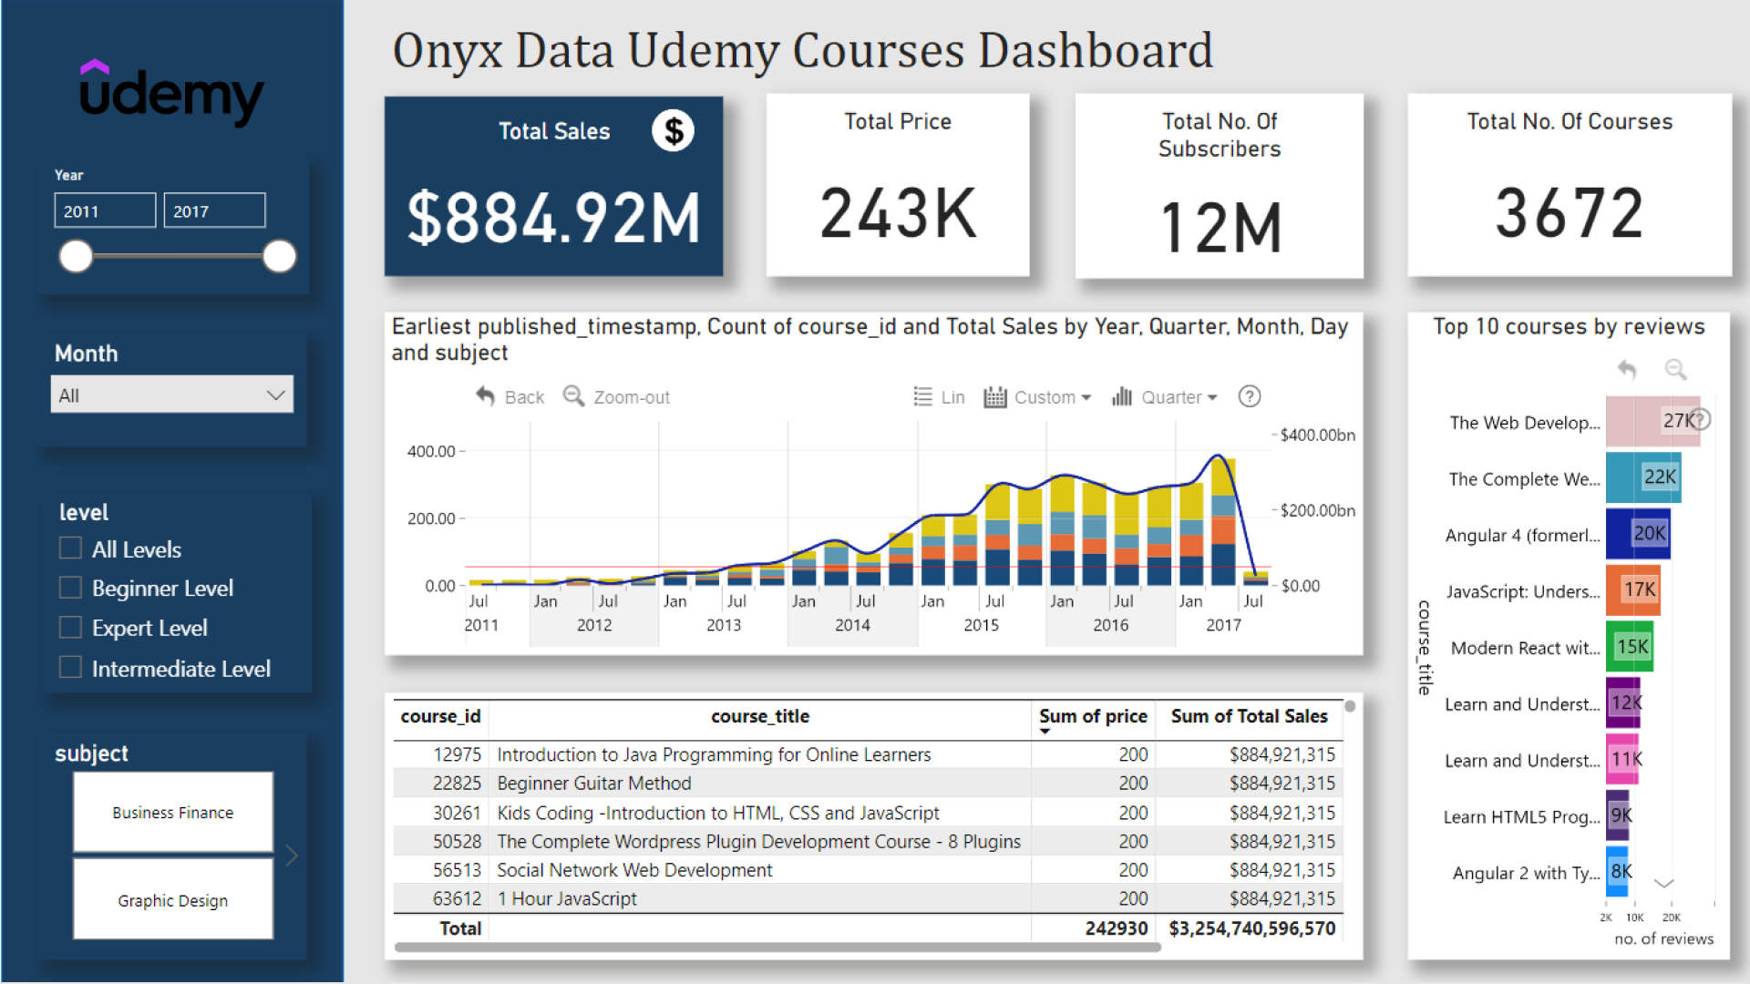Click 'Social Network Web Development' row
Viewport: 1750px width, 984px height.
pos(868,870)
